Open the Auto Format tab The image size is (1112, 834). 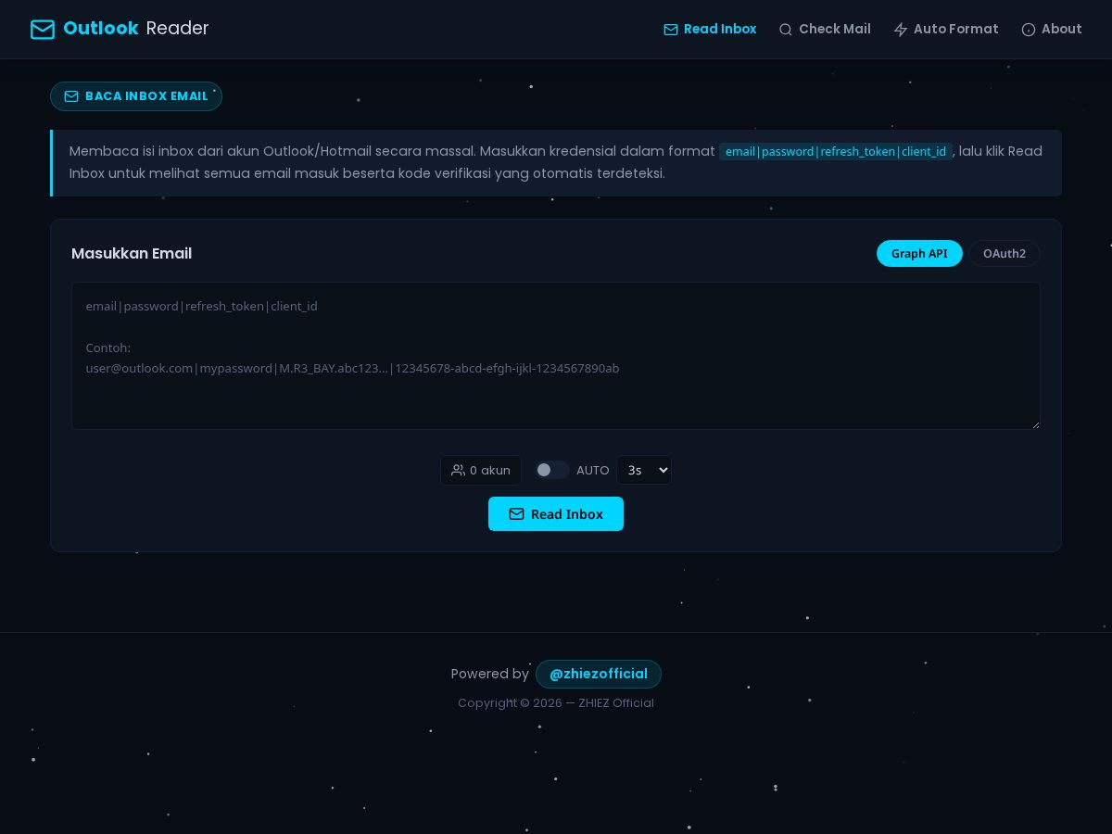point(946,29)
